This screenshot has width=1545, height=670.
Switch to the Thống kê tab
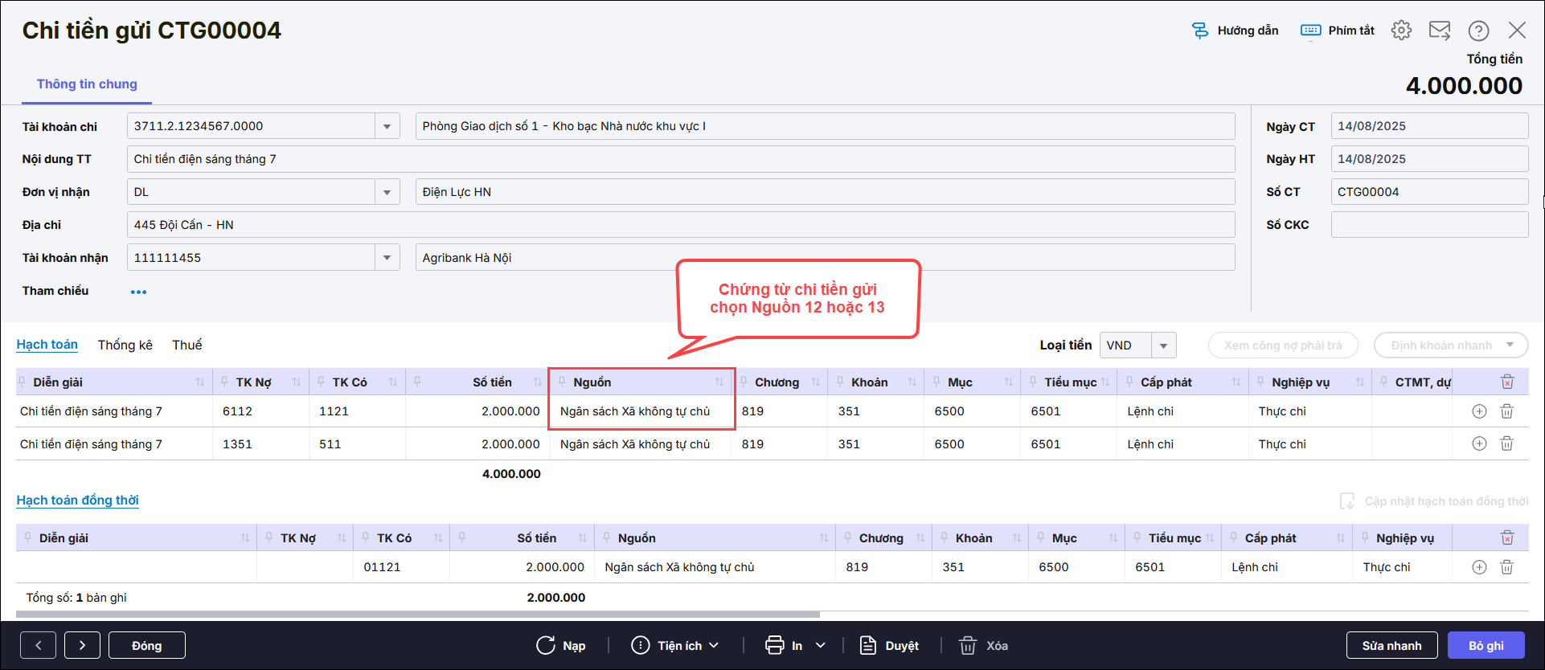point(125,345)
